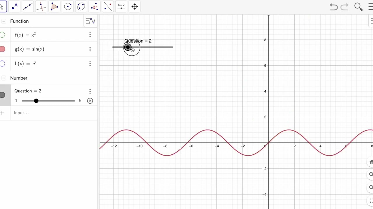373x209 pixels.
Task: Open options menu for h(x) row
Action: click(90, 63)
